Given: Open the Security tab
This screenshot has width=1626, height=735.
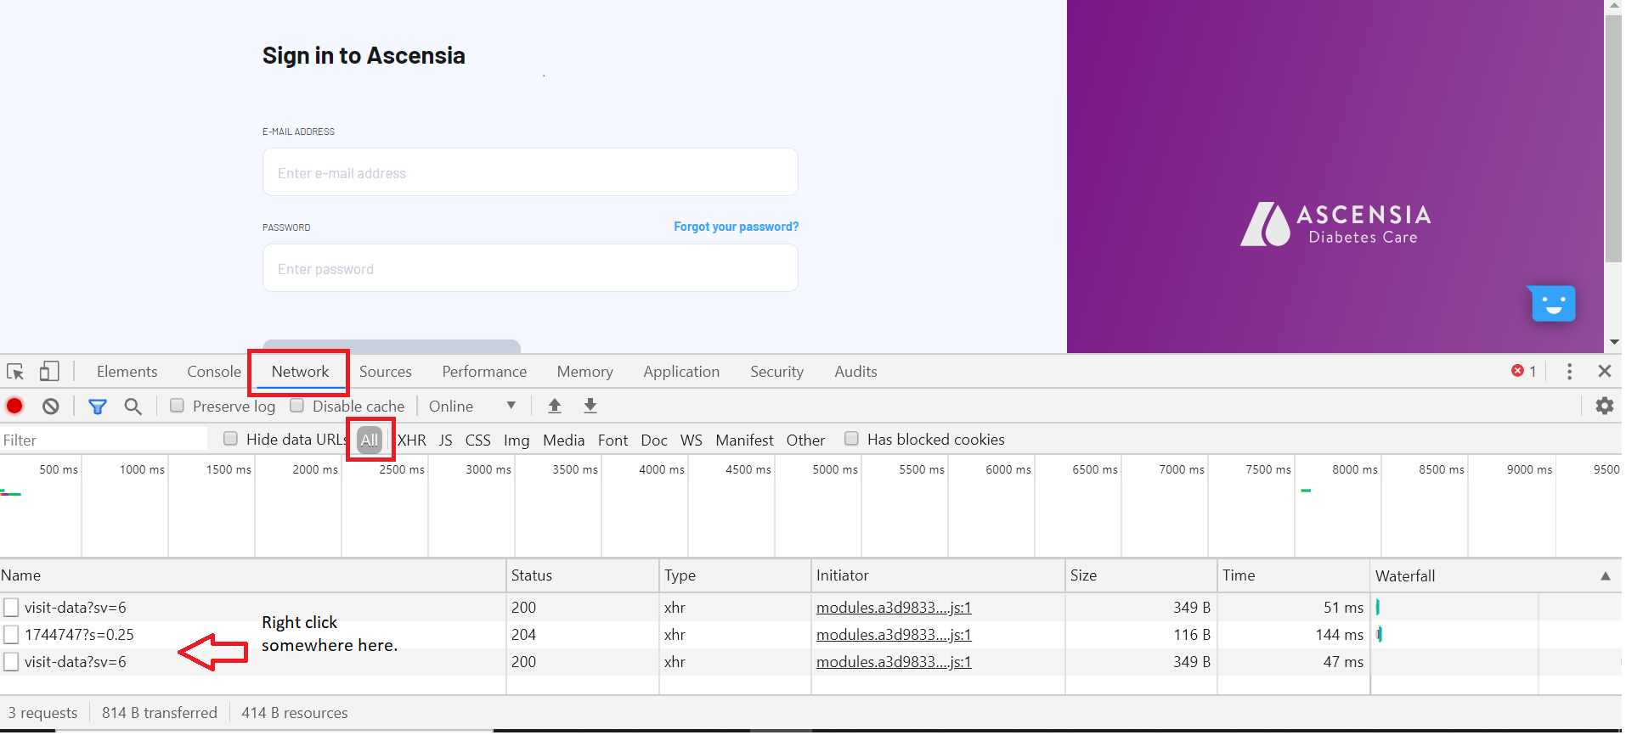Looking at the screenshot, I should [777, 372].
